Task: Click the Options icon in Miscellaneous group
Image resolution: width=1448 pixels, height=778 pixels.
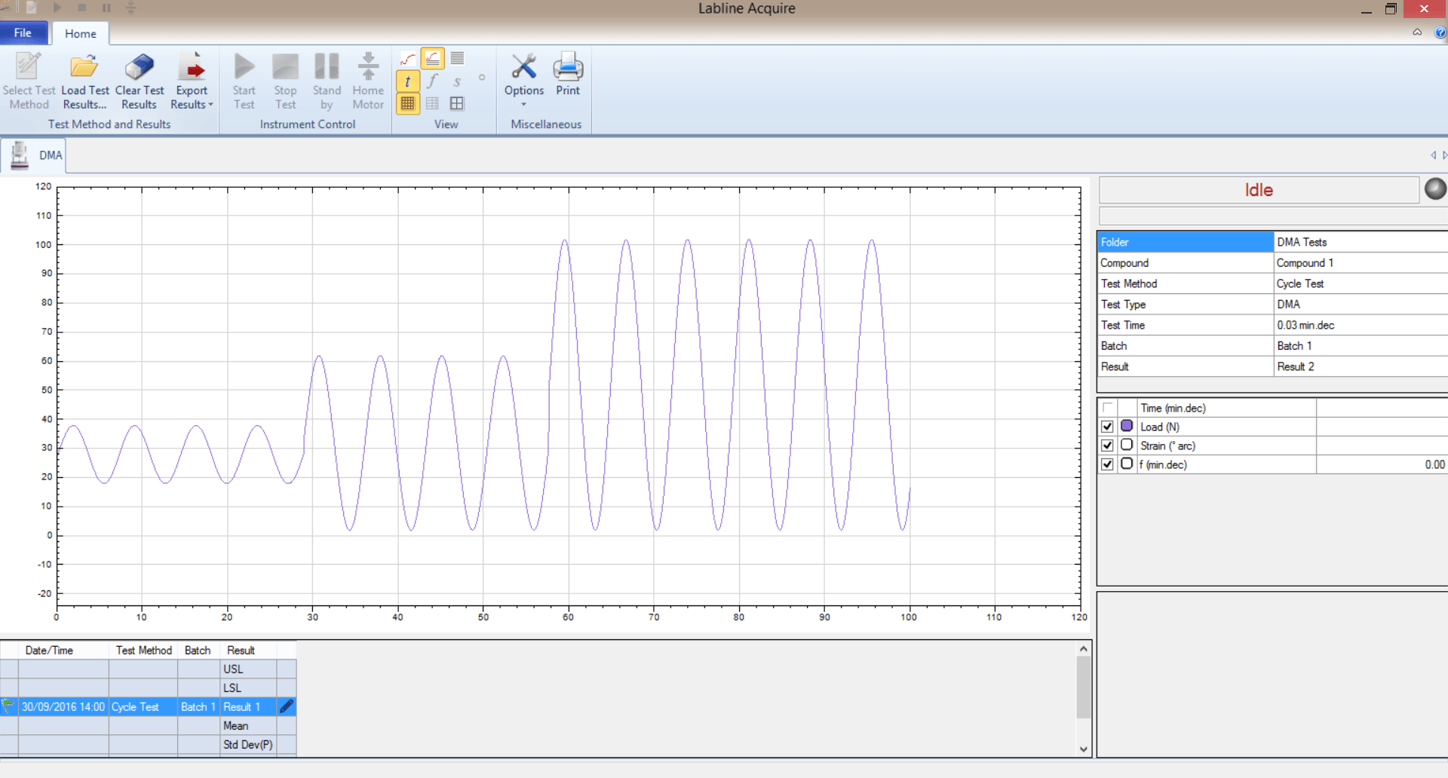Action: [523, 68]
